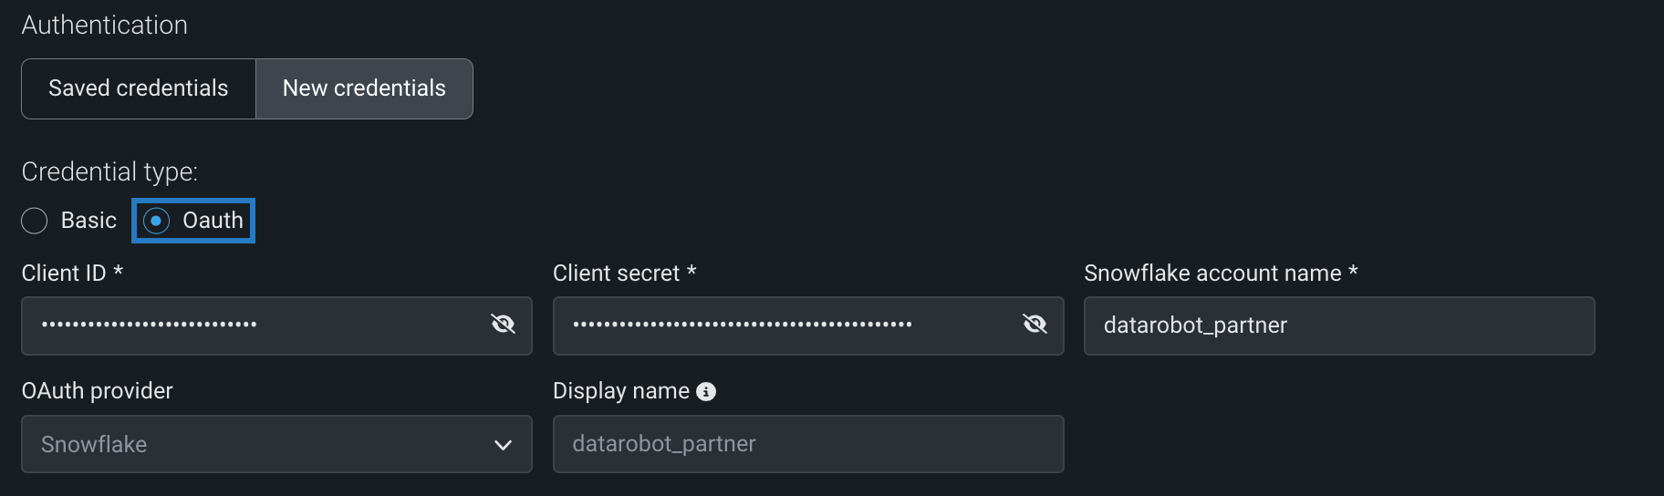The width and height of the screenshot is (1664, 496).
Task: Reveal the hidden Client ID value
Action: [503, 325]
